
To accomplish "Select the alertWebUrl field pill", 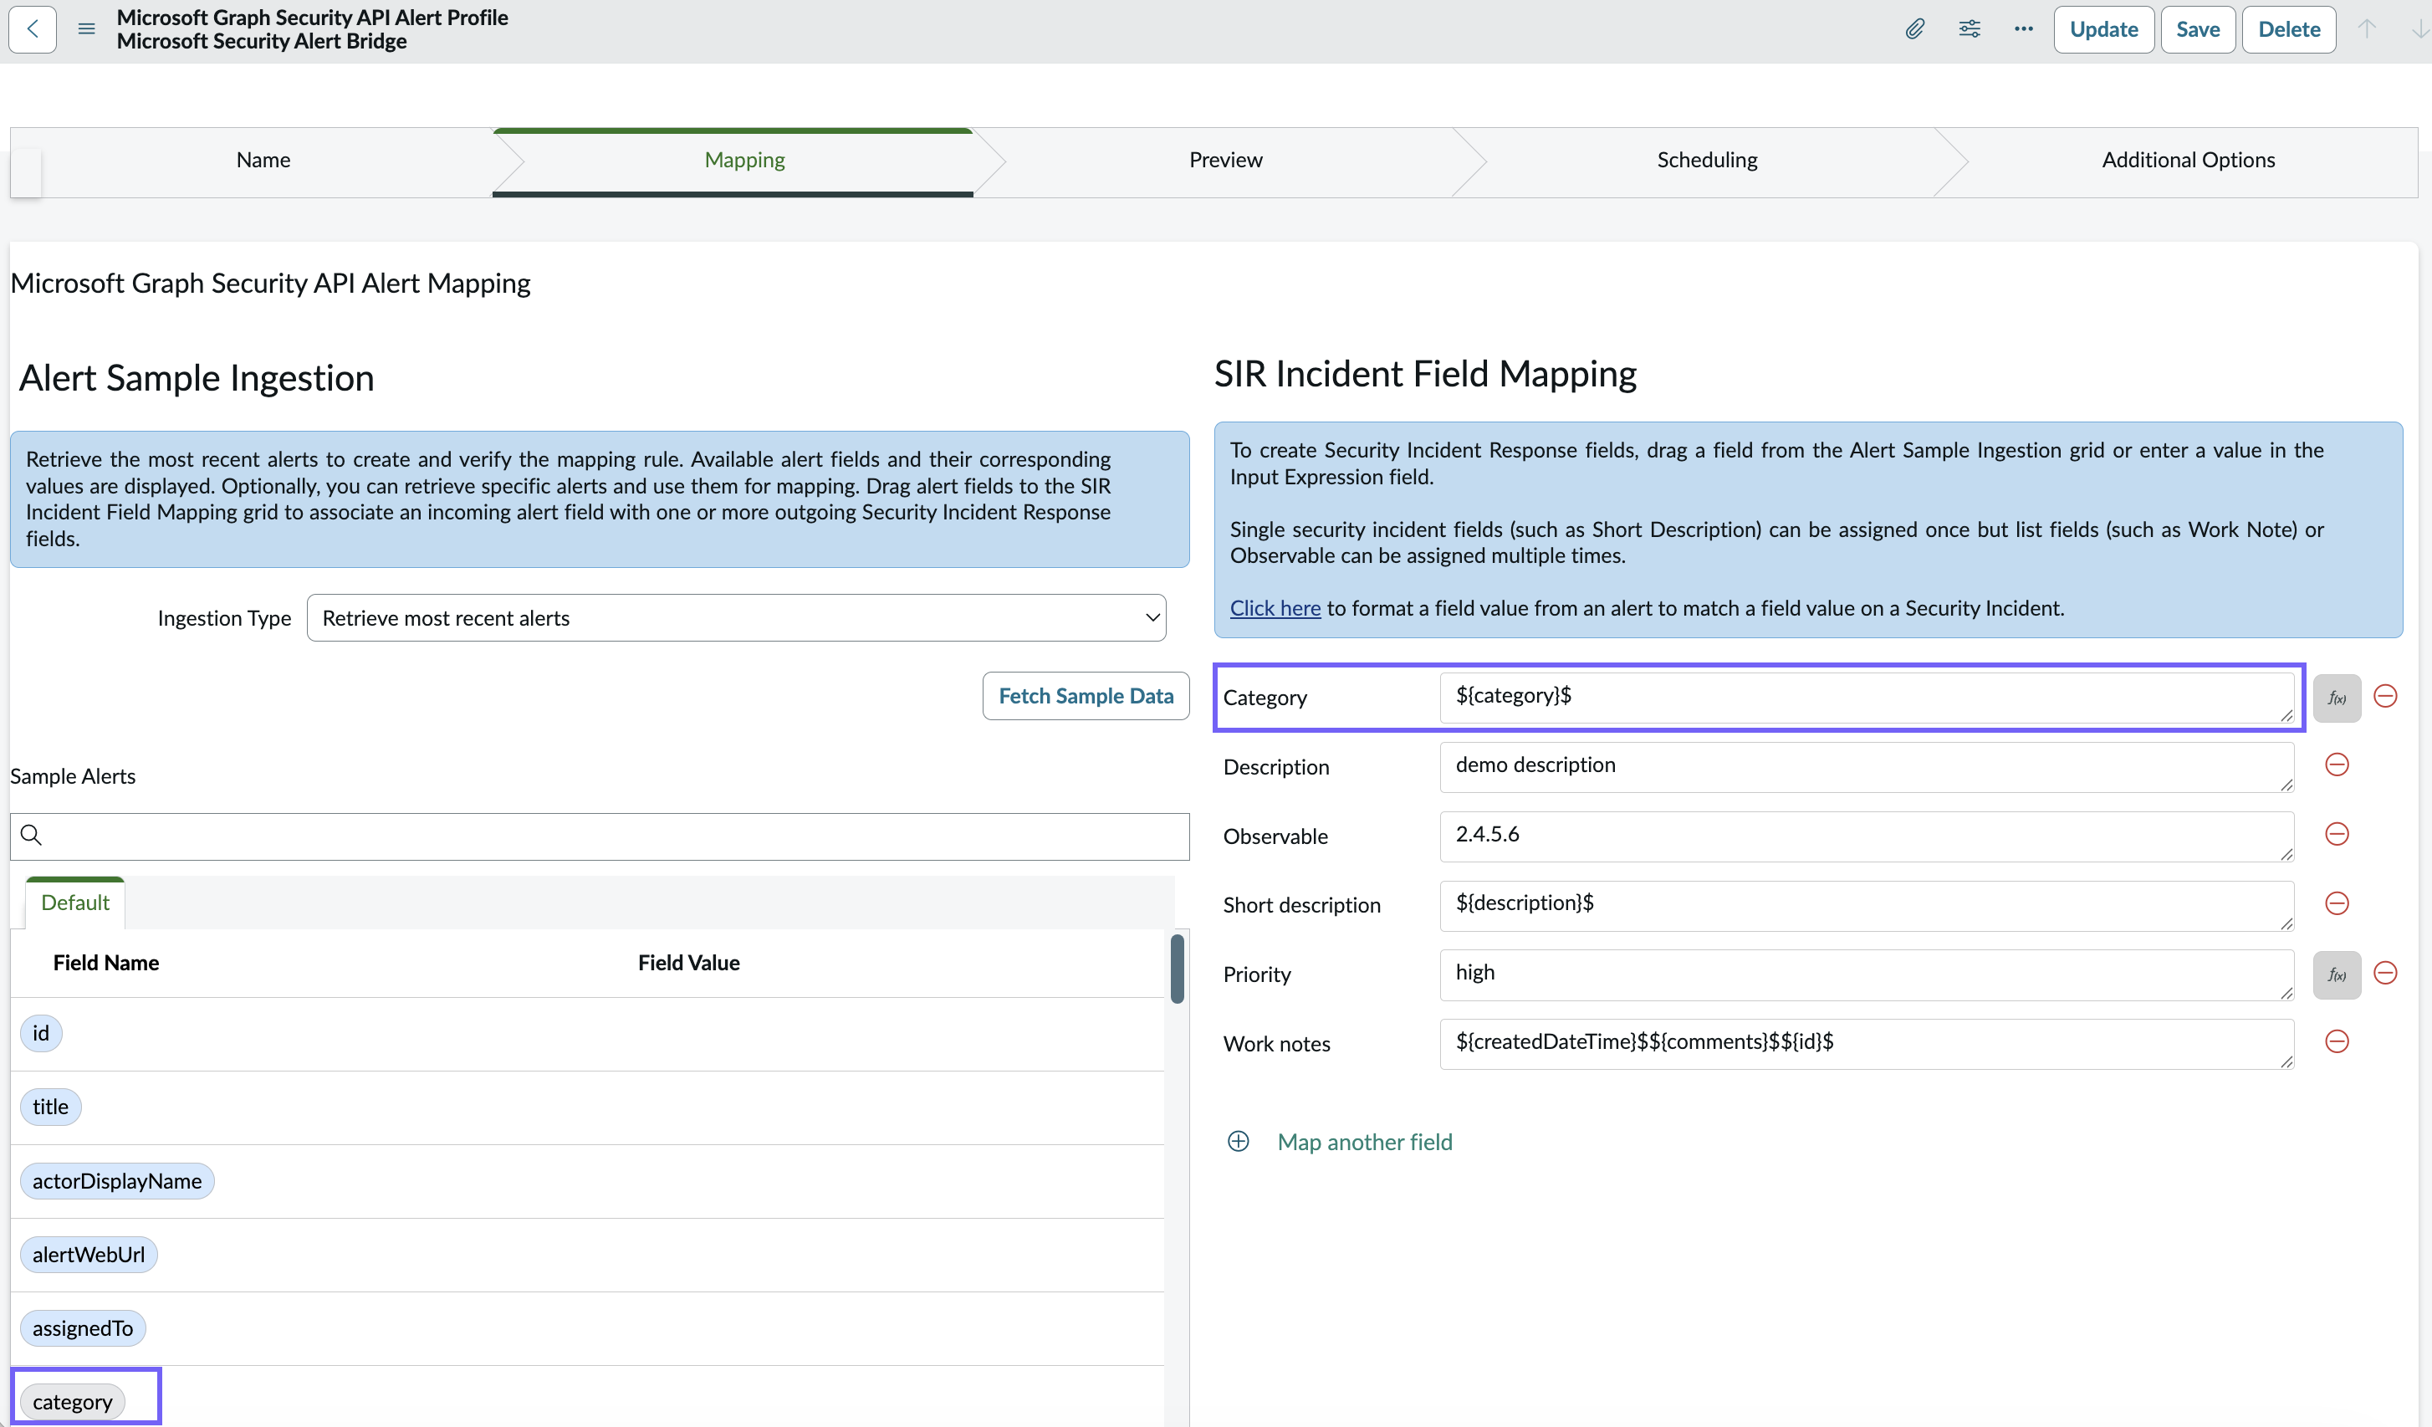I will (x=89, y=1254).
